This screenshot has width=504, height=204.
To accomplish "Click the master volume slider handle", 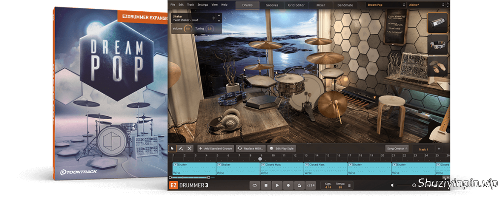I will [x=414, y=185].
